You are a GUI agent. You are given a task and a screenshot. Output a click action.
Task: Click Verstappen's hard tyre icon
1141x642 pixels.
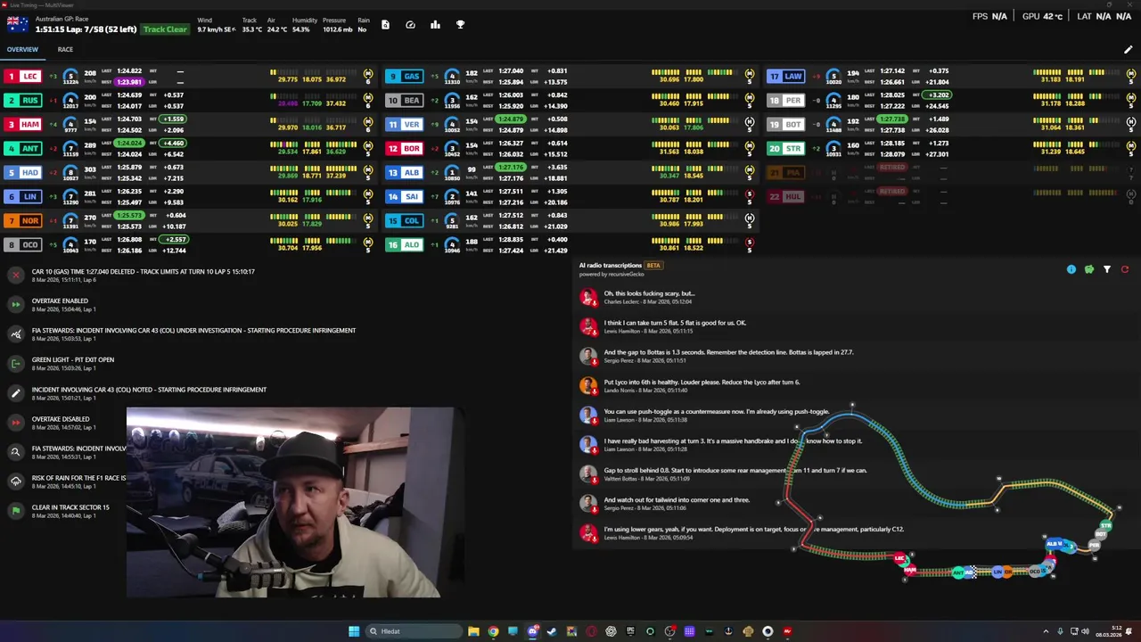coord(750,122)
